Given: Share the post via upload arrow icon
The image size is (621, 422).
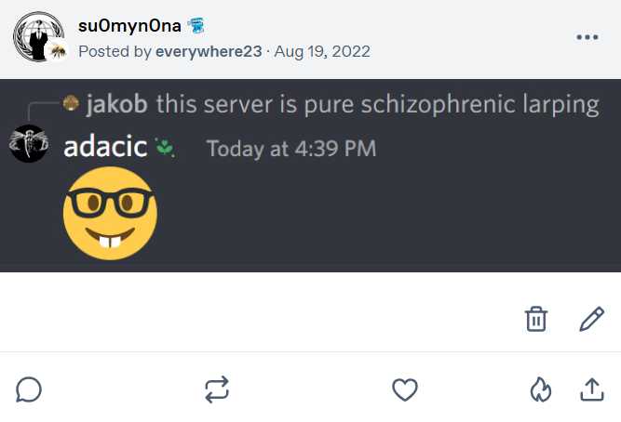Looking at the screenshot, I should coord(591,390).
